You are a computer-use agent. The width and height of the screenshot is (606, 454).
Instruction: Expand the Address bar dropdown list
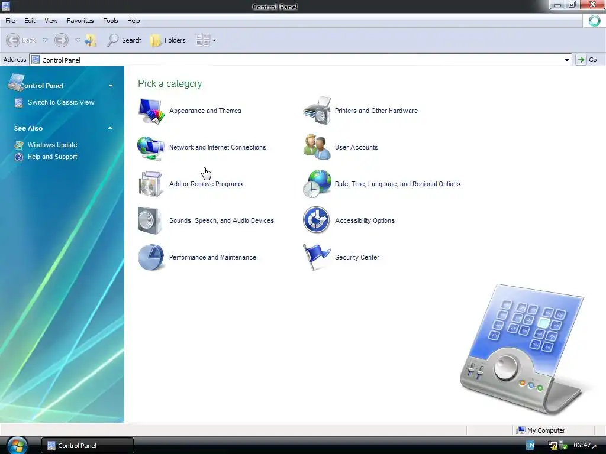point(566,60)
